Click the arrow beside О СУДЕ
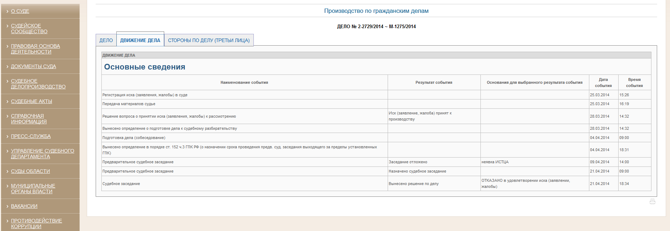 7,11
